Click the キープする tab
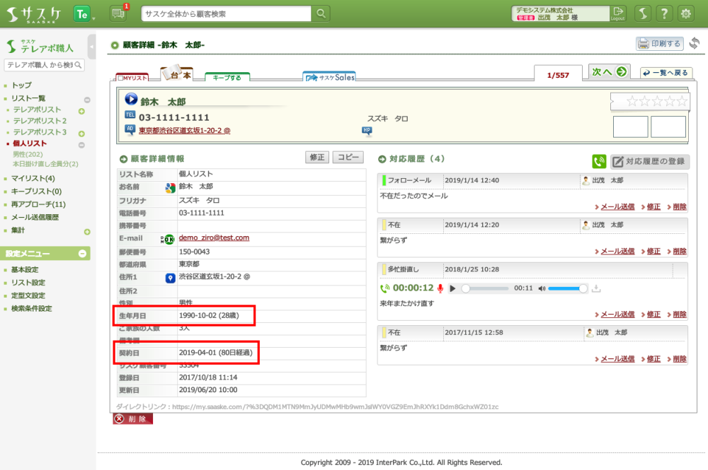The image size is (708, 470). click(x=227, y=77)
